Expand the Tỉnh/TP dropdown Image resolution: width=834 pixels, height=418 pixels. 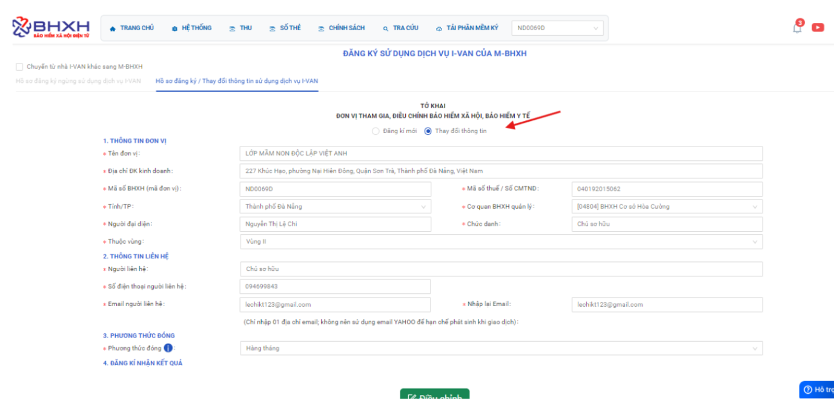pyautogui.click(x=335, y=207)
